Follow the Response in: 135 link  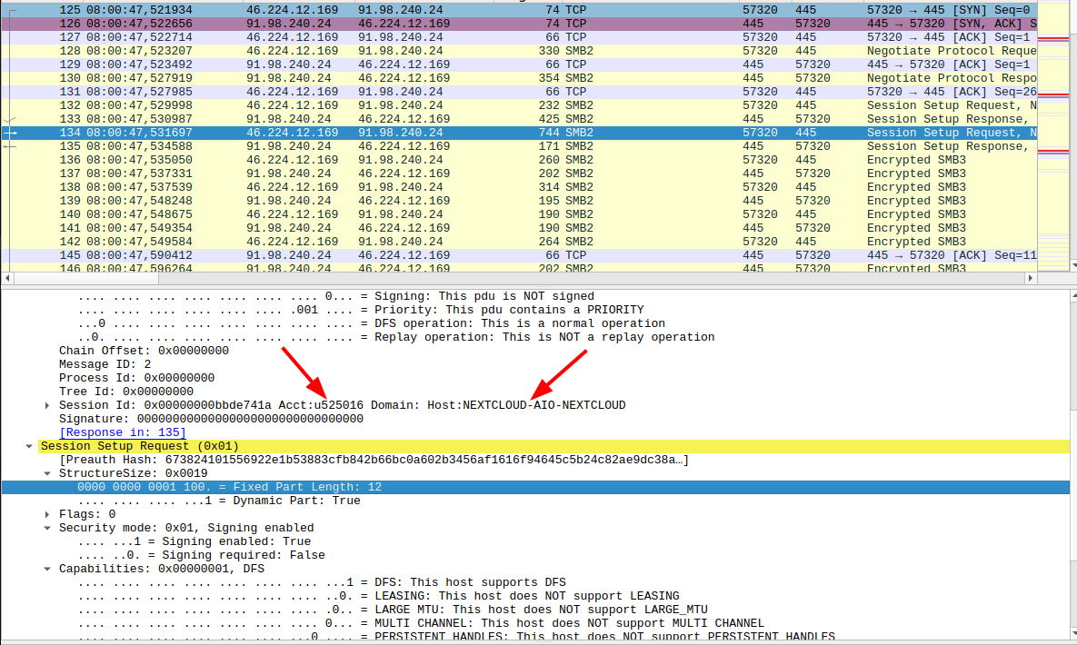click(122, 432)
